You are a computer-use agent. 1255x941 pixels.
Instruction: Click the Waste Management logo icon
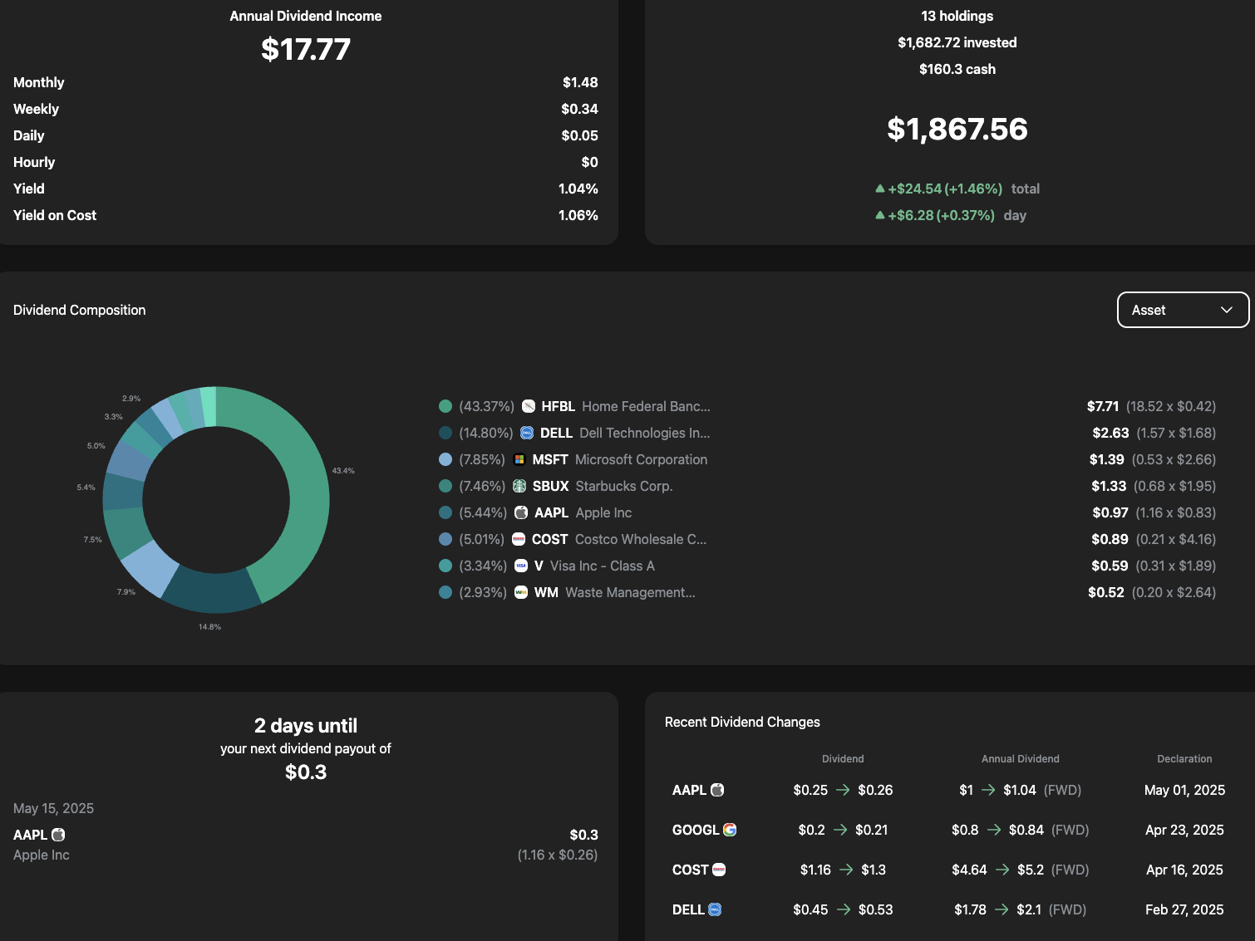pyautogui.click(x=521, y=592)
